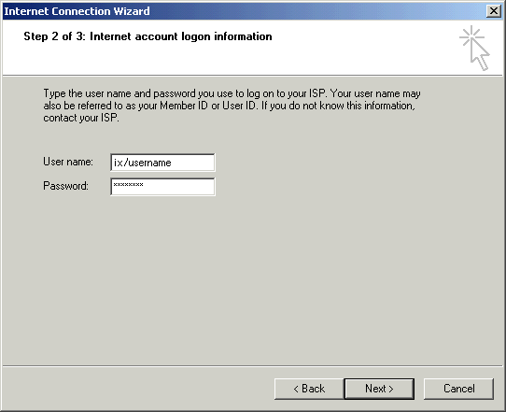506x412 pixels.
Task: Close the Internet Connection Wizard window
Action: 494,11
